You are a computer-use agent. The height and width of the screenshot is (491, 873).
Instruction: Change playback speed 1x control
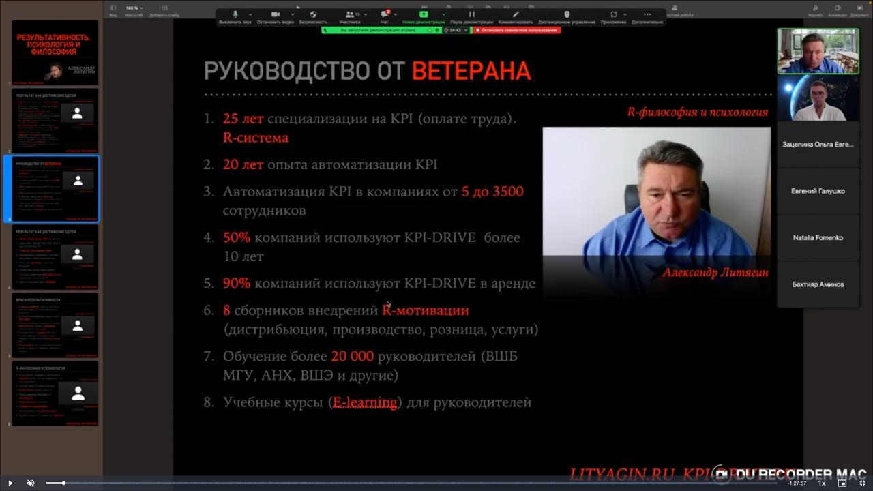pos(822,483)
